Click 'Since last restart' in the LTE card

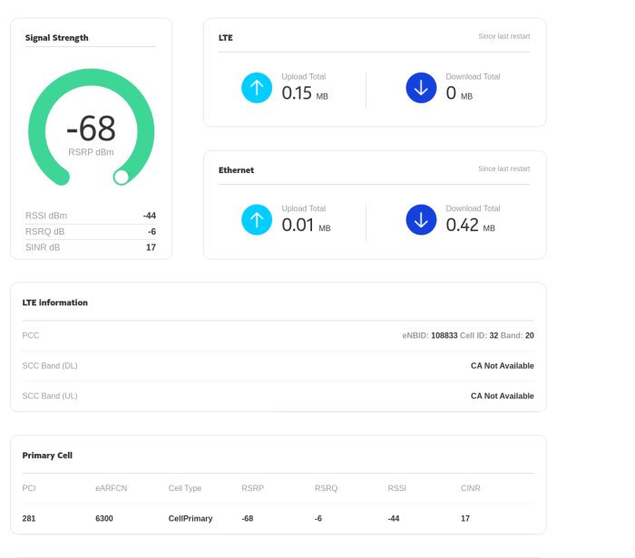tap(503, 36)
